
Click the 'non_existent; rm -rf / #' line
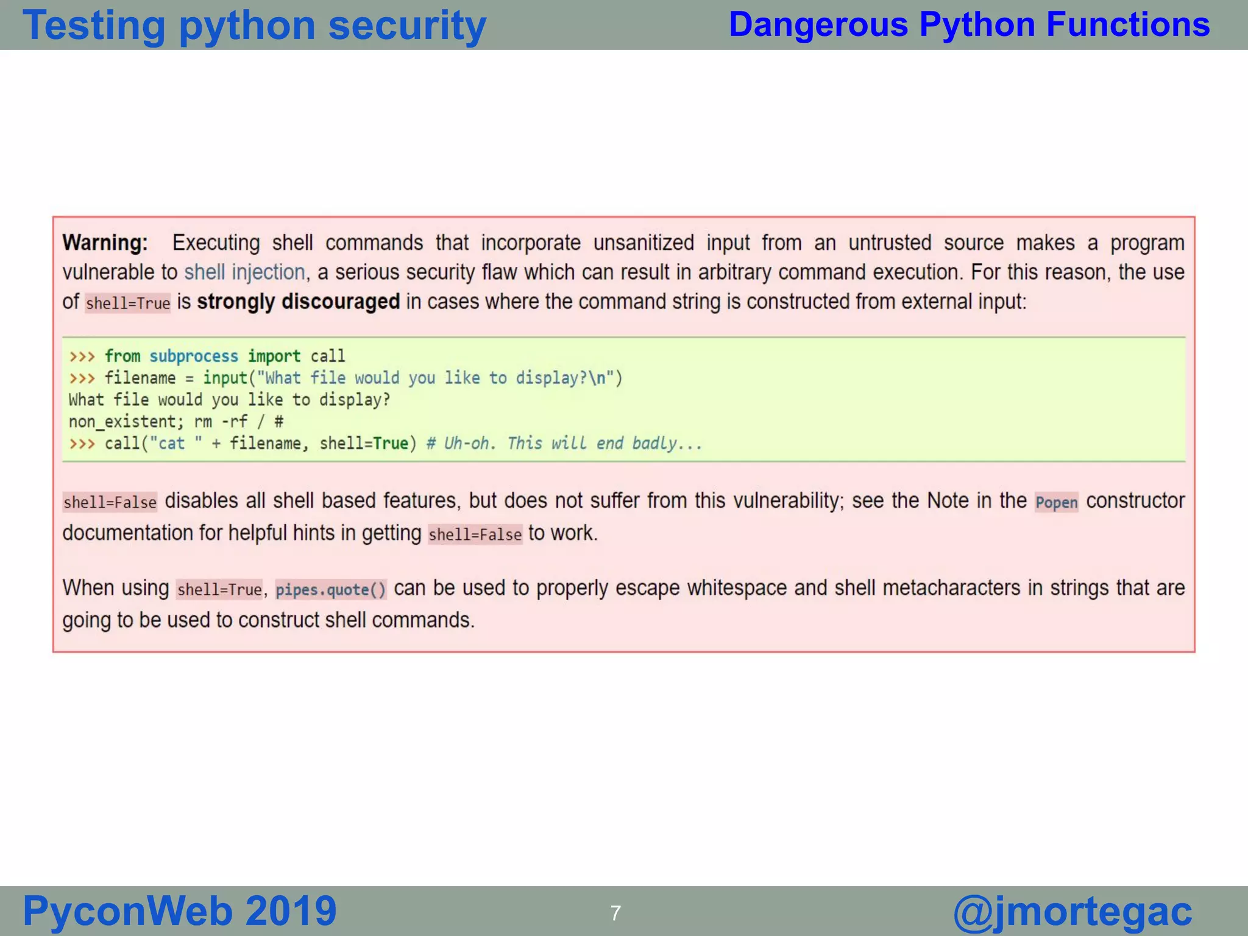pyautogui.click(x=176, y=422)
